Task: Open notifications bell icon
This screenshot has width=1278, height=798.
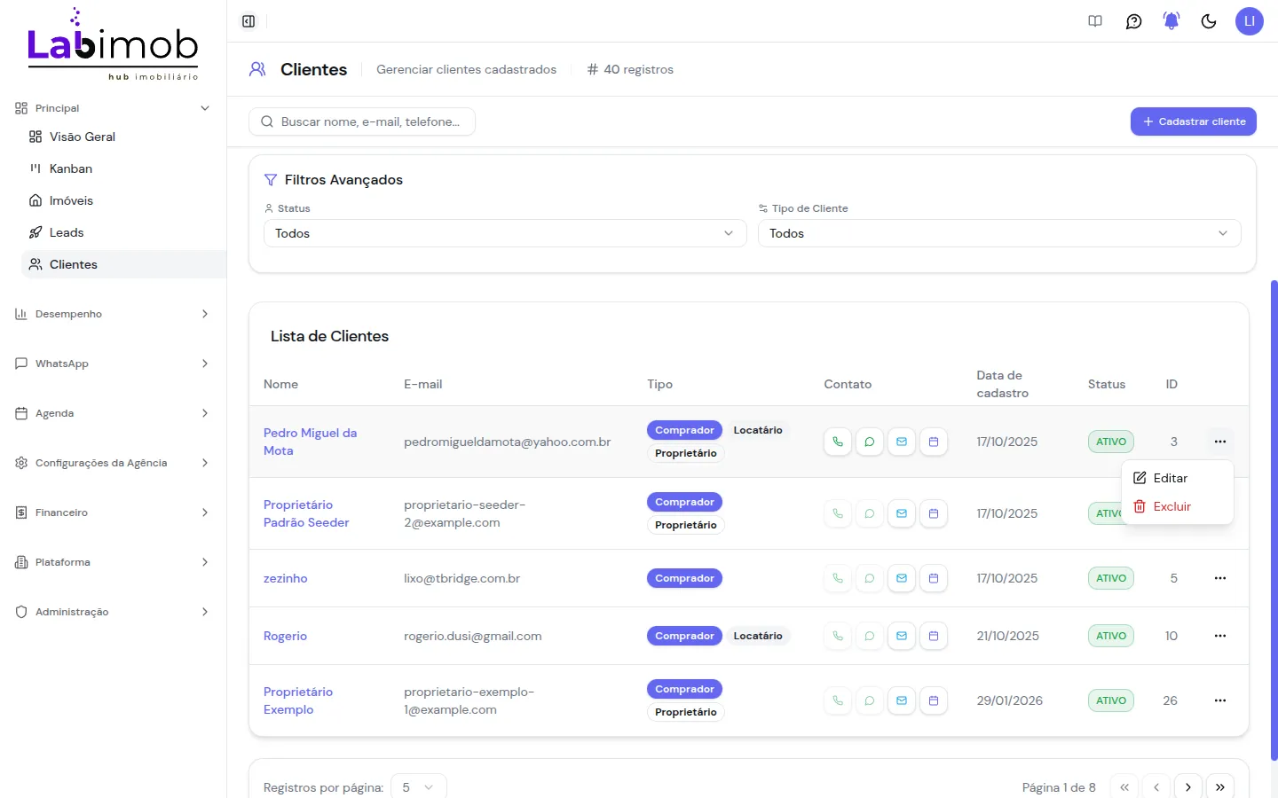Action: click(1171, 21)
